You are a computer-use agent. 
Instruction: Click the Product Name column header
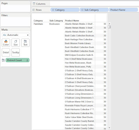72,20
